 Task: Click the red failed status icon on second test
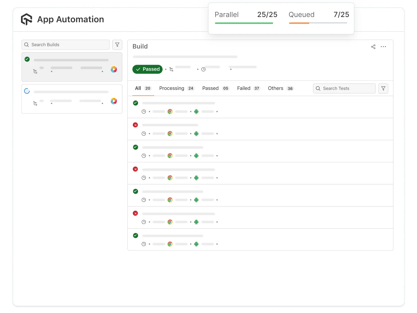pos(135,125)
